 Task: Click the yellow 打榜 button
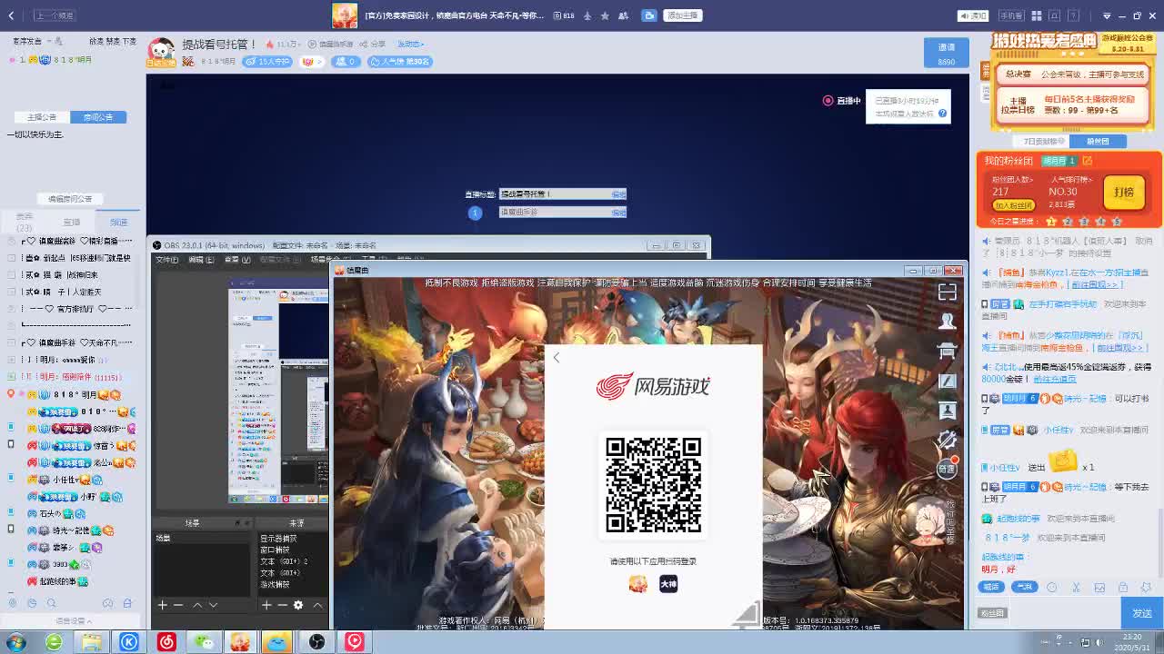[1124, 192]
